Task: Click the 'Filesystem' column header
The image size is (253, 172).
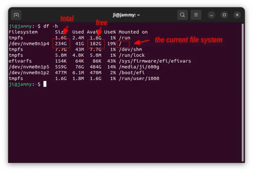Action: tap(23, 32)
